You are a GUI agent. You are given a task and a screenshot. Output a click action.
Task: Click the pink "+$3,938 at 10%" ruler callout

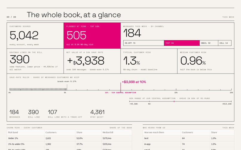coord(134,82)
